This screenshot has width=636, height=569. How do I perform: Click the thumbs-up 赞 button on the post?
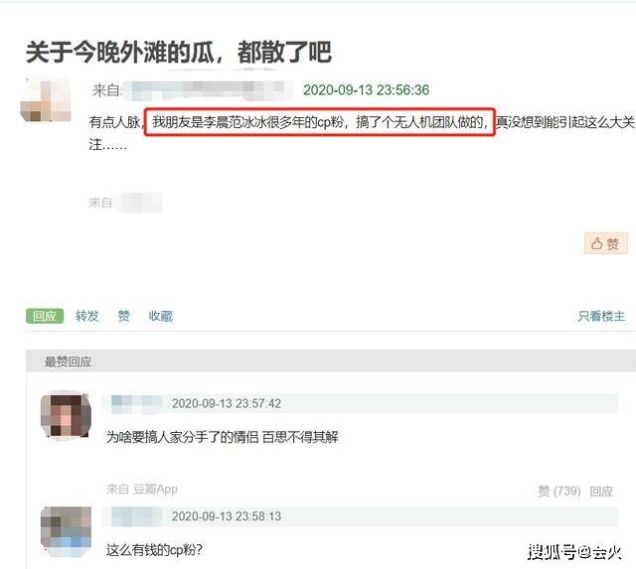click(x=606, y=243)
